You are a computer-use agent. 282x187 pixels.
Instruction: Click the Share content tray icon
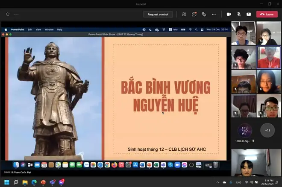249,14
